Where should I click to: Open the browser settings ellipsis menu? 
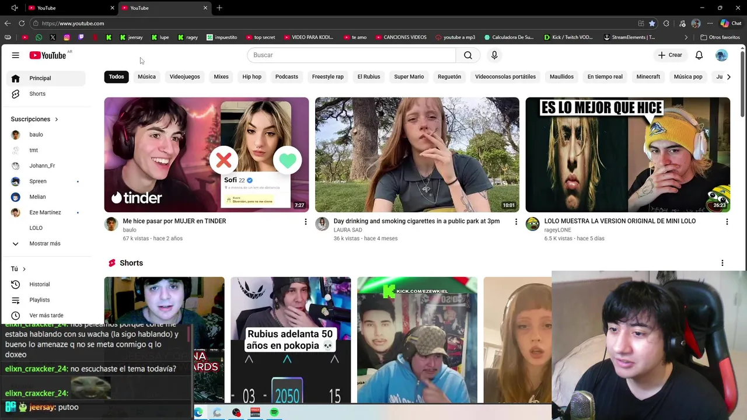(x=710, y=23)
